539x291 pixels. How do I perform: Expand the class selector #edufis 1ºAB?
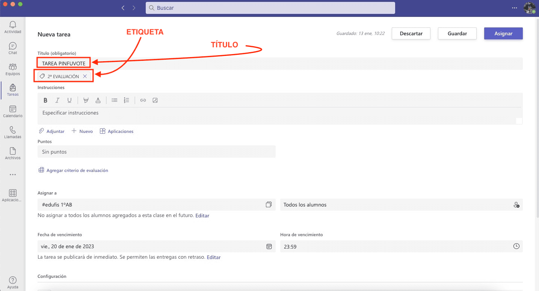[269, 205]
